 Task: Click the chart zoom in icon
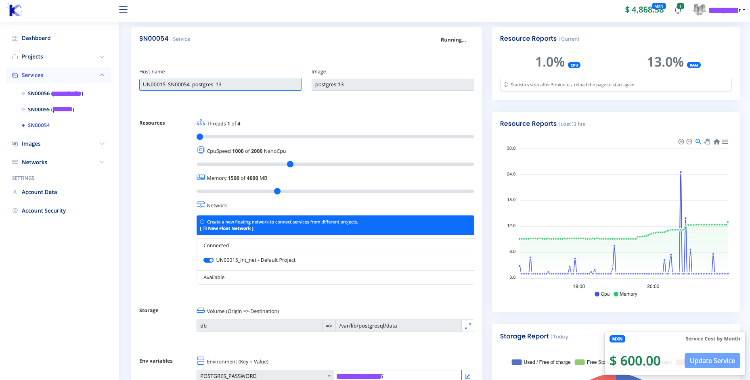coord(681,142)
